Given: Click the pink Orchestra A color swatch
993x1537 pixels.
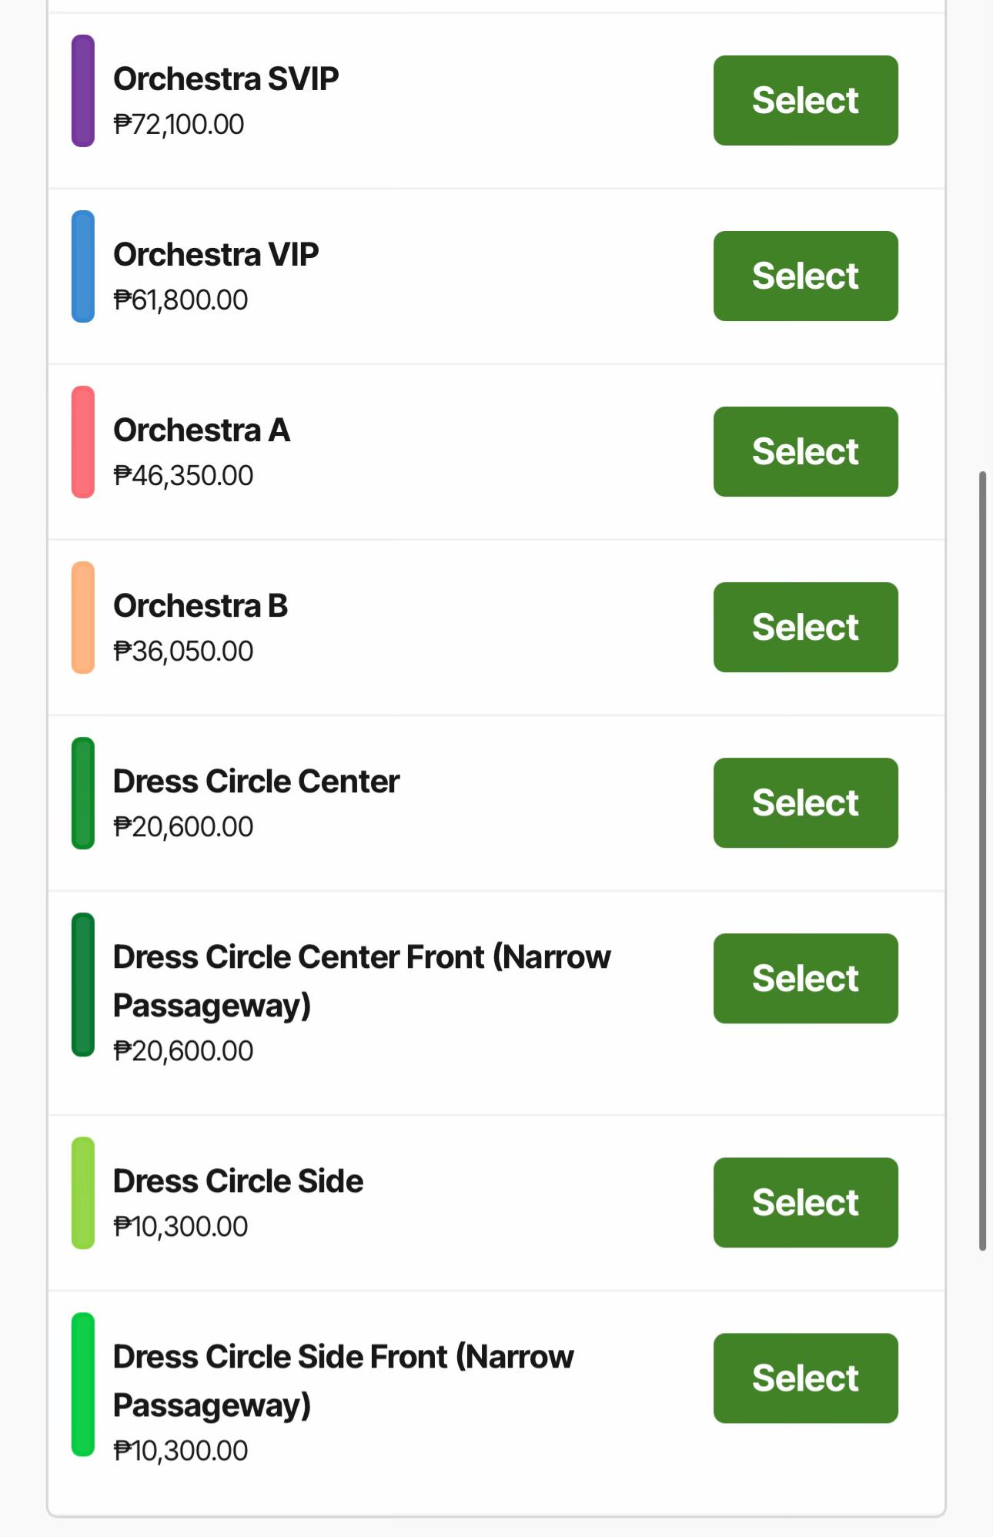Looking at the screenshot, I should click(x=83, y=442).
